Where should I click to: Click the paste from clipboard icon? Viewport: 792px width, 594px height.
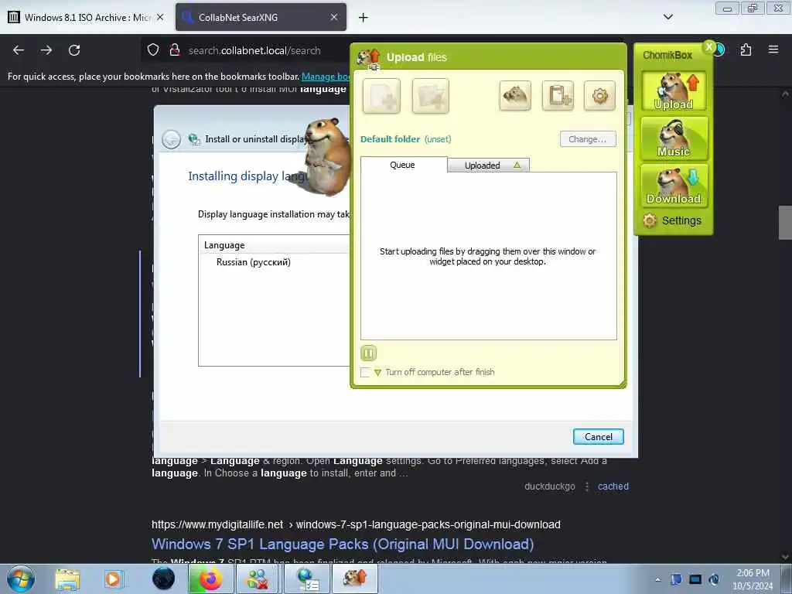click(558, 95)
